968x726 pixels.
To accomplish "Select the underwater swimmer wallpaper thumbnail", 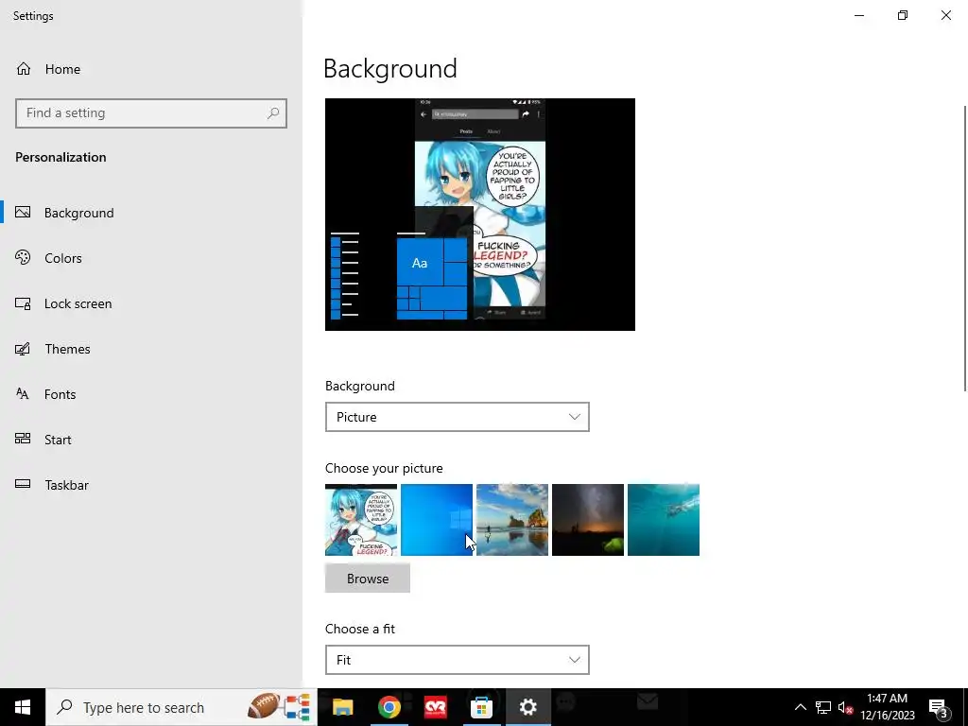I will pos(664,520).
